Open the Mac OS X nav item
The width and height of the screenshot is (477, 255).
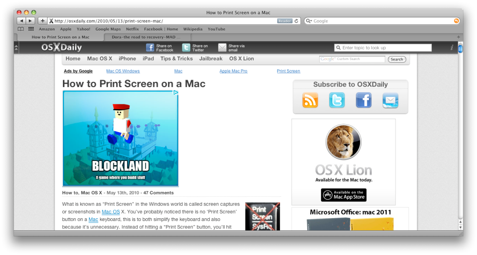(x=100, y=59)
